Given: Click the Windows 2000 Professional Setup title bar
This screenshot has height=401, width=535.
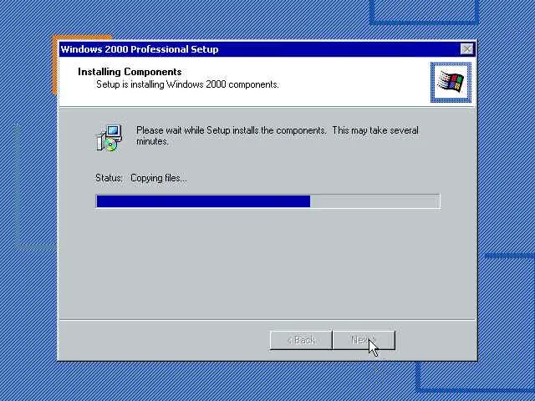Looking at the screenshot, I should tap(259, 49).
